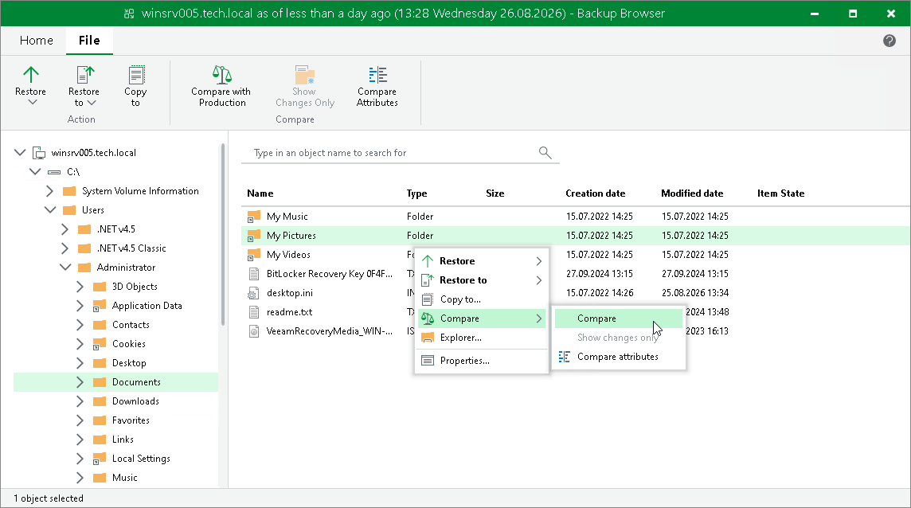Collapse the C:\ drive node

click(36, 172)
